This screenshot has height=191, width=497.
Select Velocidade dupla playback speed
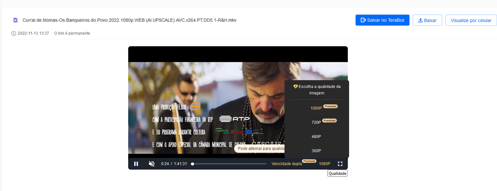pos(287,164)
